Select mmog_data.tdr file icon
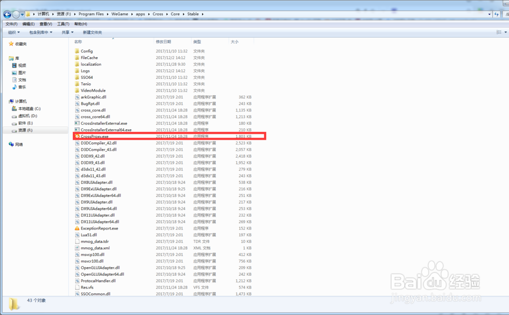The width and height of the screenshot is (509, 315). (77, 241)
